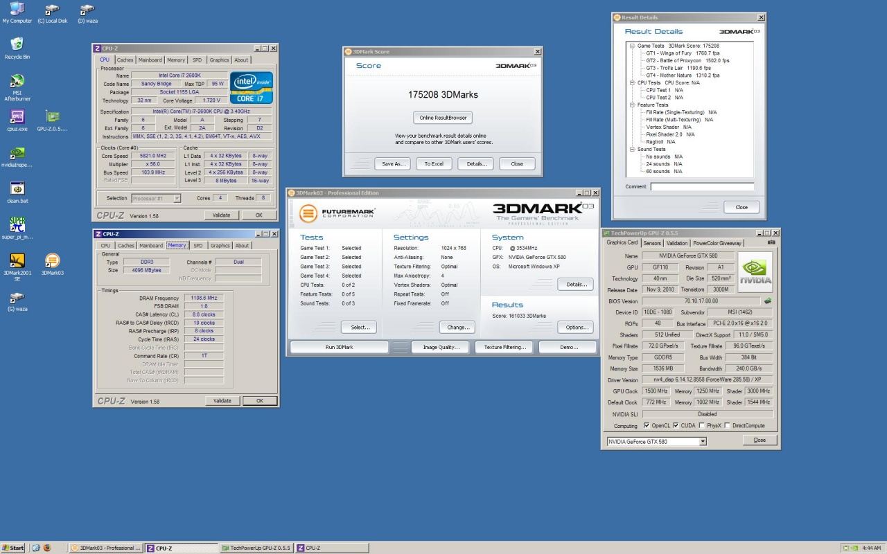Toggle the PhysX checkbox
887x554 pixels.
[x=702, y=425]
